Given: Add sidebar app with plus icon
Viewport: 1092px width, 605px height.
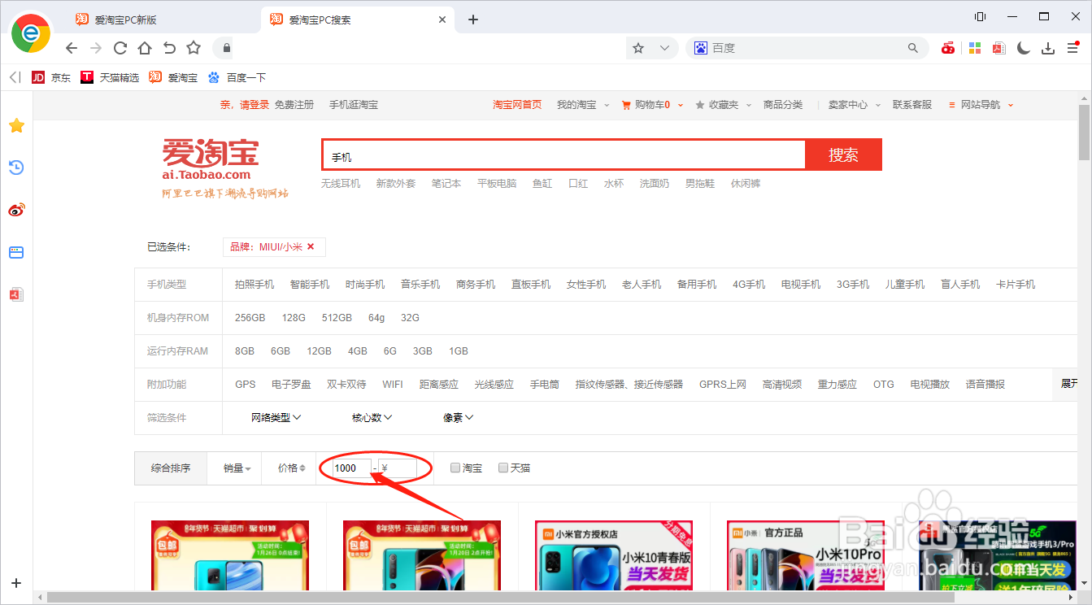Looking at the screenshot, I should (x=16, y=583).
